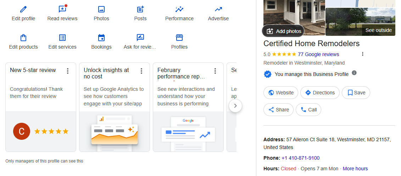401x176 pixels.
Task: Click 'Only managers of this profile can see this'
Action: point(44,161)
